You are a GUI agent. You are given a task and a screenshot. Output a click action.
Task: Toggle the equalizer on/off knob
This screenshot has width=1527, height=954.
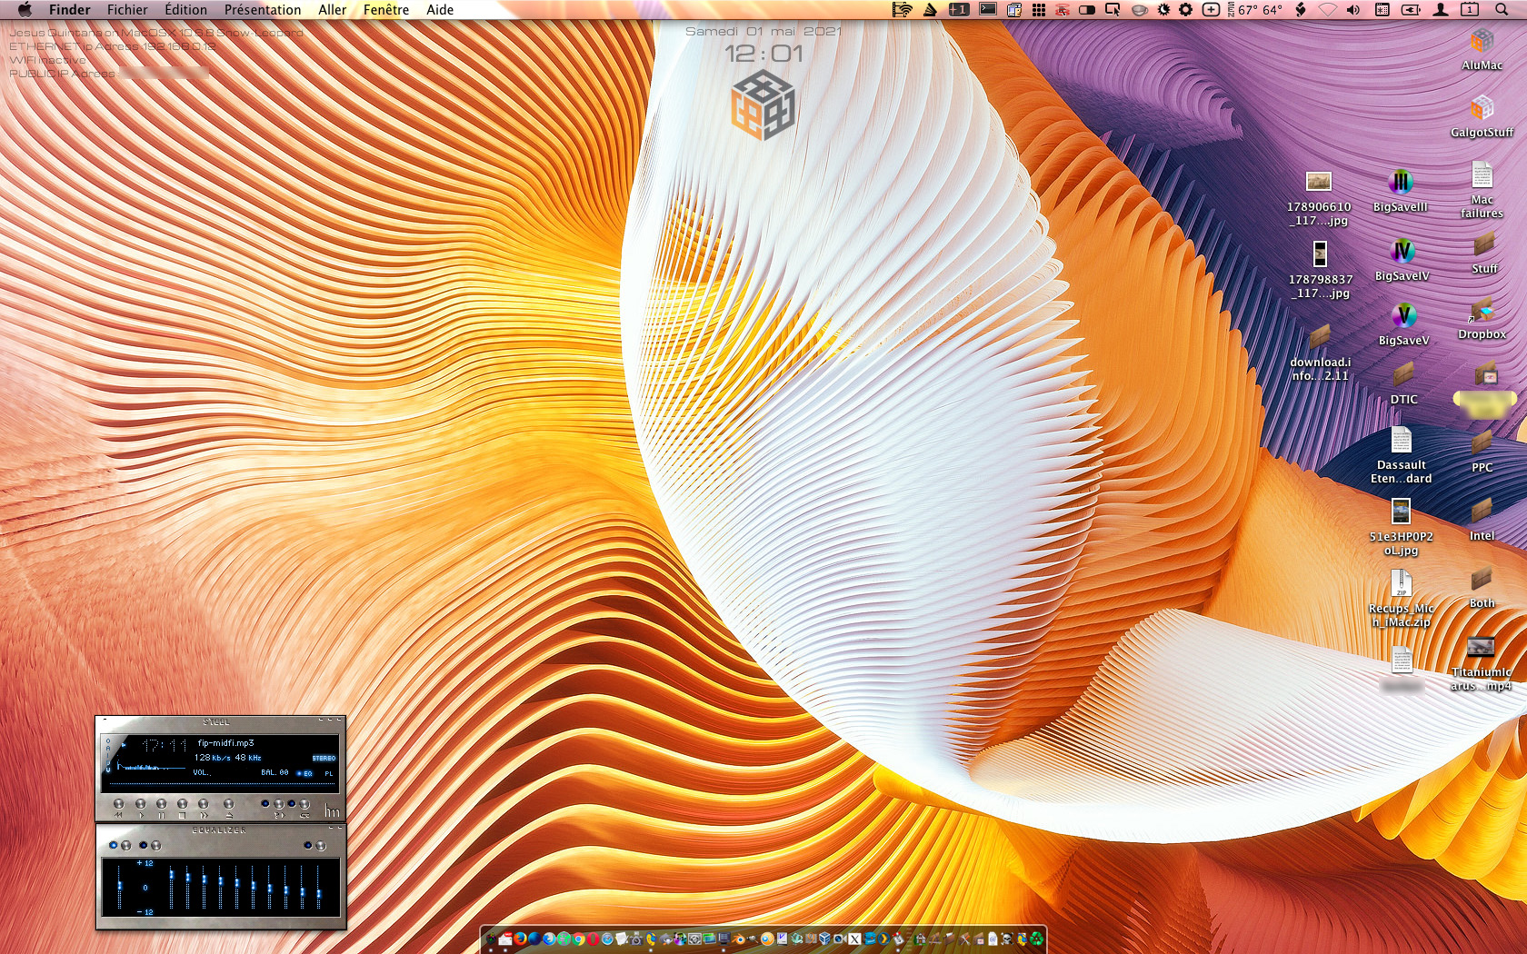125,845
